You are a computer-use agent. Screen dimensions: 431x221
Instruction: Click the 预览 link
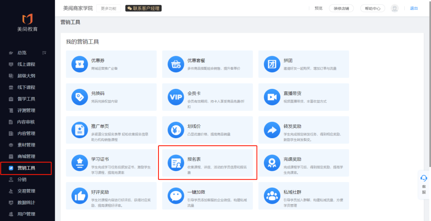coord(318,8)
